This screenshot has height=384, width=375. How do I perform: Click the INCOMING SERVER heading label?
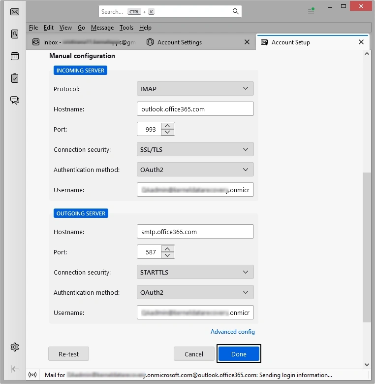pos(80,70)
